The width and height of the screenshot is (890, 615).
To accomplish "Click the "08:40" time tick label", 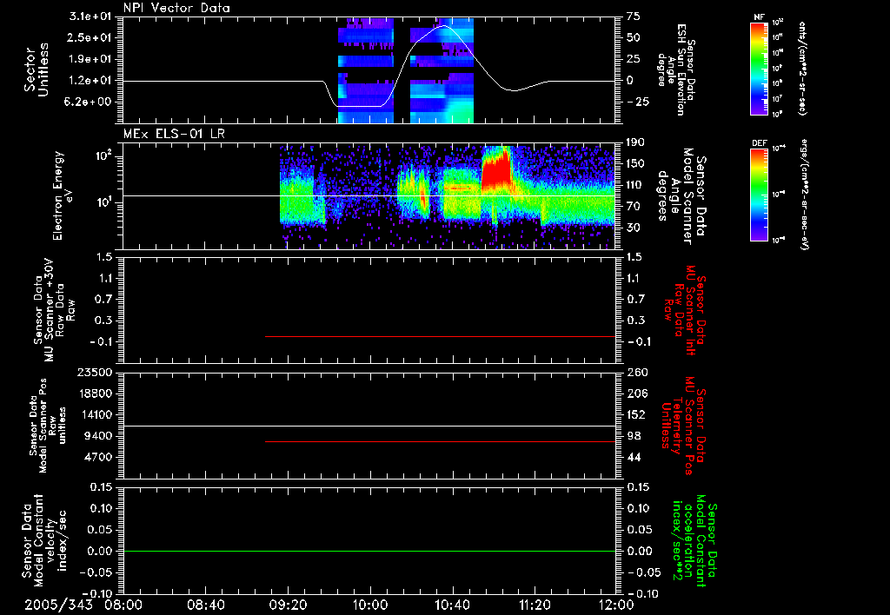I will click(x=205, y=605).
